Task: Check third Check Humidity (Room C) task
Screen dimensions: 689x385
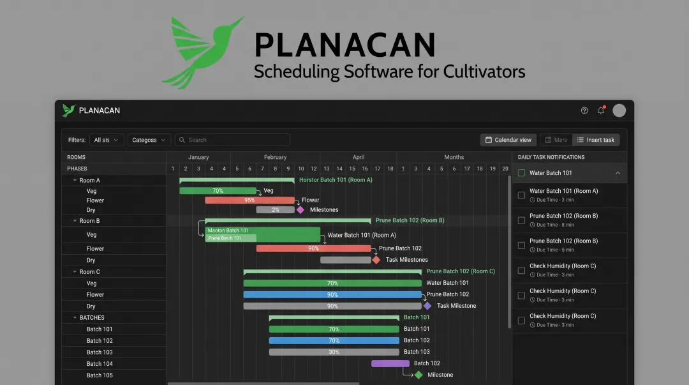Action: (522, 321)
